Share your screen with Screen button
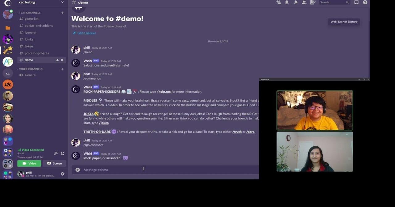 [x=54, y=164]
